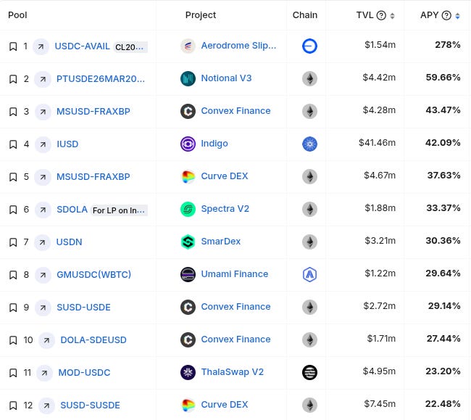Sort the table by APY arrows

457,16
